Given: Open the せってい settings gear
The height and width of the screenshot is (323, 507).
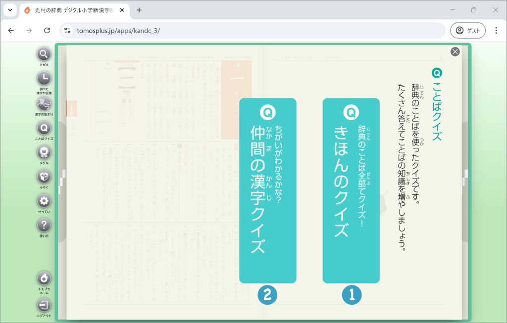Looking at the screenshot, I should point(44,201).
